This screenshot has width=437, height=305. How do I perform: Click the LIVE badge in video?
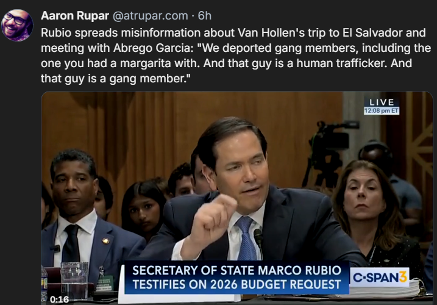(382, 102)
